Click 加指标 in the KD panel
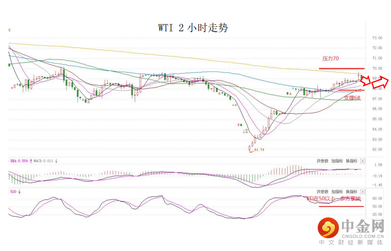Screen dimensions: 391x251 coord(337,192)
